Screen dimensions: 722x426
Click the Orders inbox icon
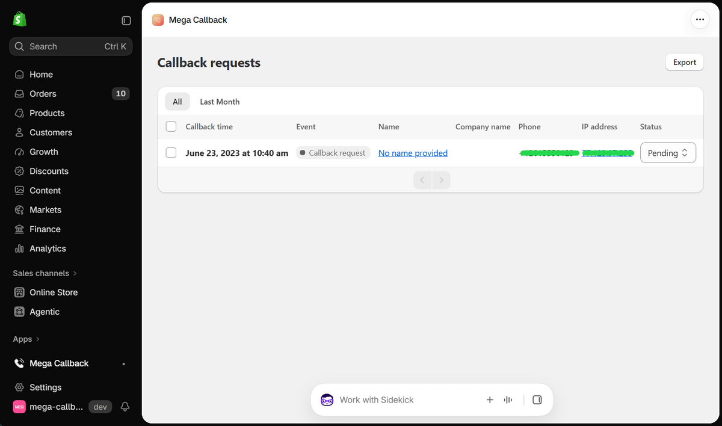tap(19, 94)
